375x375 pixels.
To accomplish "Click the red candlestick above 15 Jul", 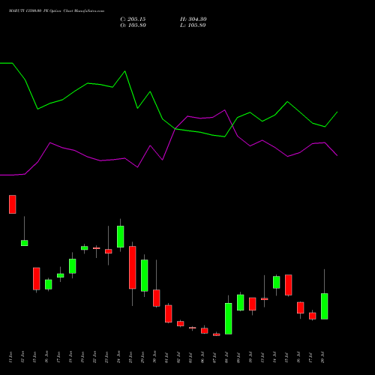I will click(x=289, y=285).
